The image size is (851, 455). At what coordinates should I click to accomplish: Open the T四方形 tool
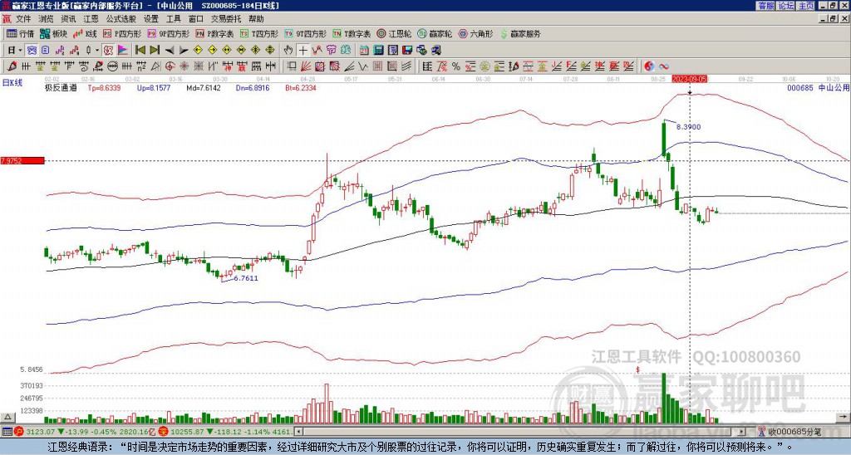(259, 33)
